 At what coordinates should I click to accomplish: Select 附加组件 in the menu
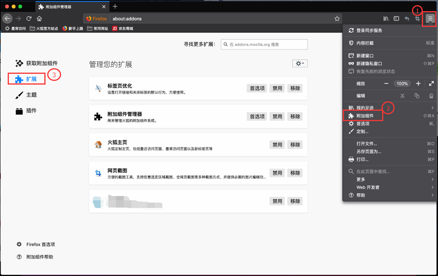(x=365, y=116)
